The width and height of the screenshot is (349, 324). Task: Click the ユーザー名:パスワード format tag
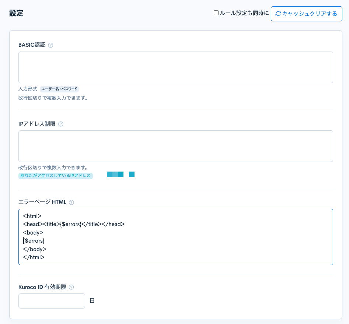[x=59, y=89]
